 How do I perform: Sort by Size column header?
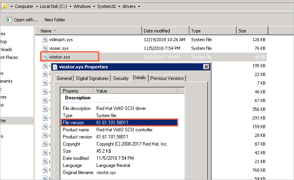[x=243, y=31]
